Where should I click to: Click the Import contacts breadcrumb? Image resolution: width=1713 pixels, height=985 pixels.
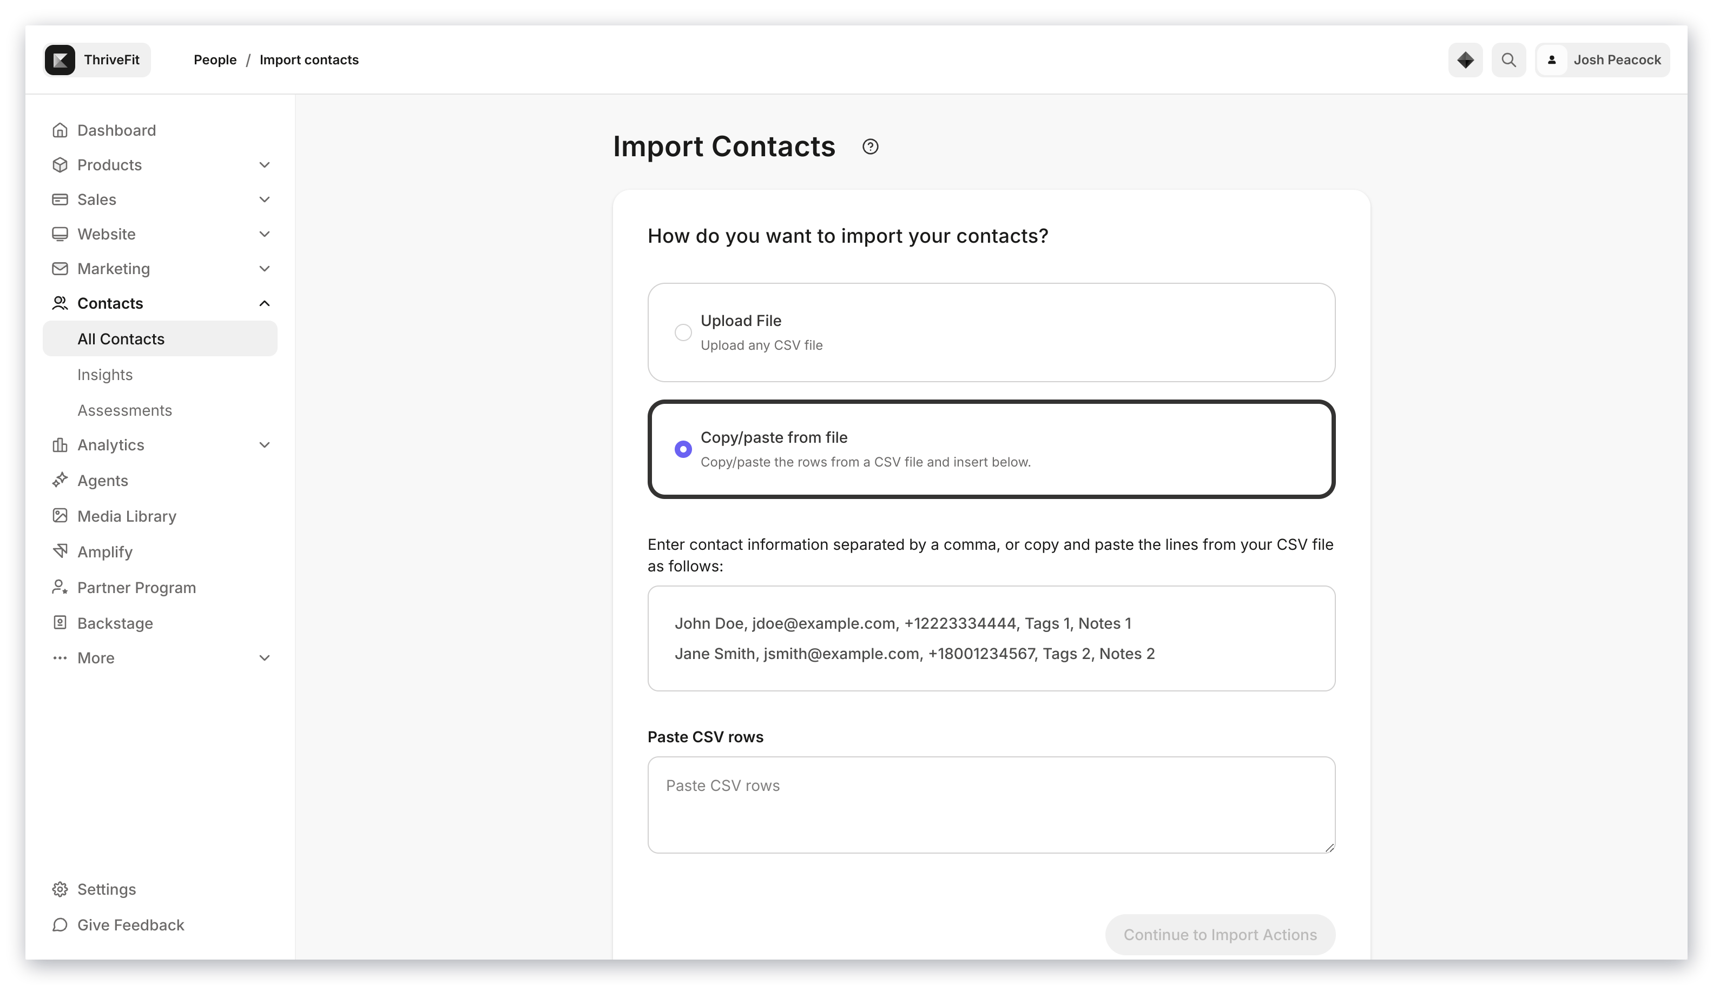pyautogui.click(x=309, y=59)
